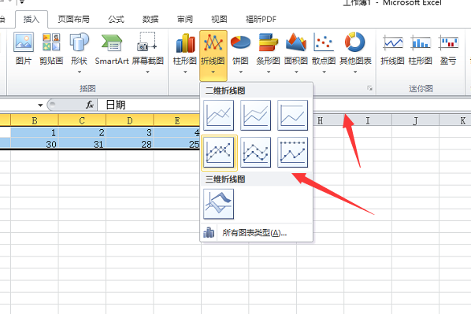The height and width of the screenshot is (314, 471).
Task: Switch to the Foxit PDF (福昕PDF) tab
Action: coord(261,20)
